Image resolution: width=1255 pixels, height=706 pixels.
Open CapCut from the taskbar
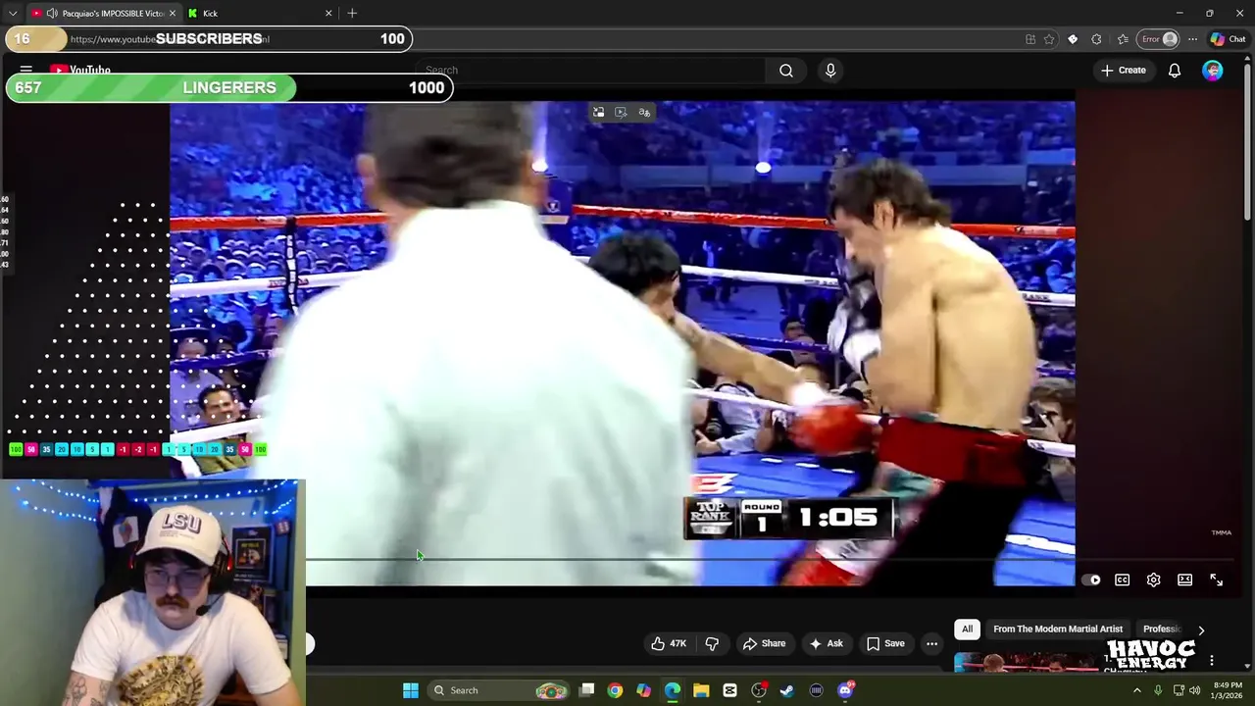[x=729, y=690]
